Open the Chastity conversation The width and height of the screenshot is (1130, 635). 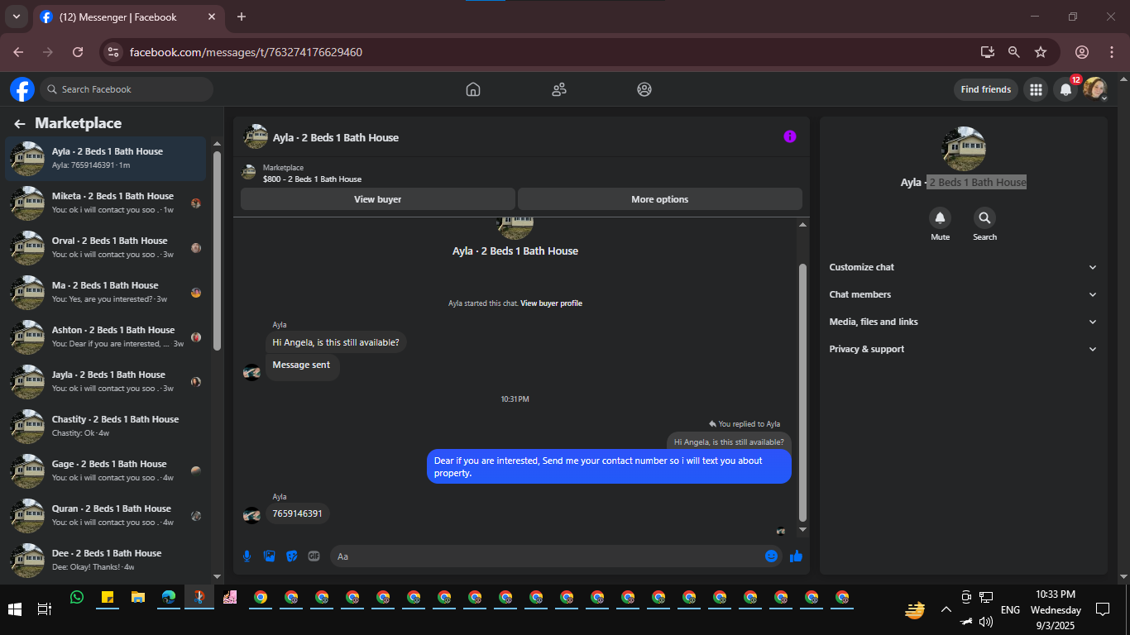pos(106,426)
